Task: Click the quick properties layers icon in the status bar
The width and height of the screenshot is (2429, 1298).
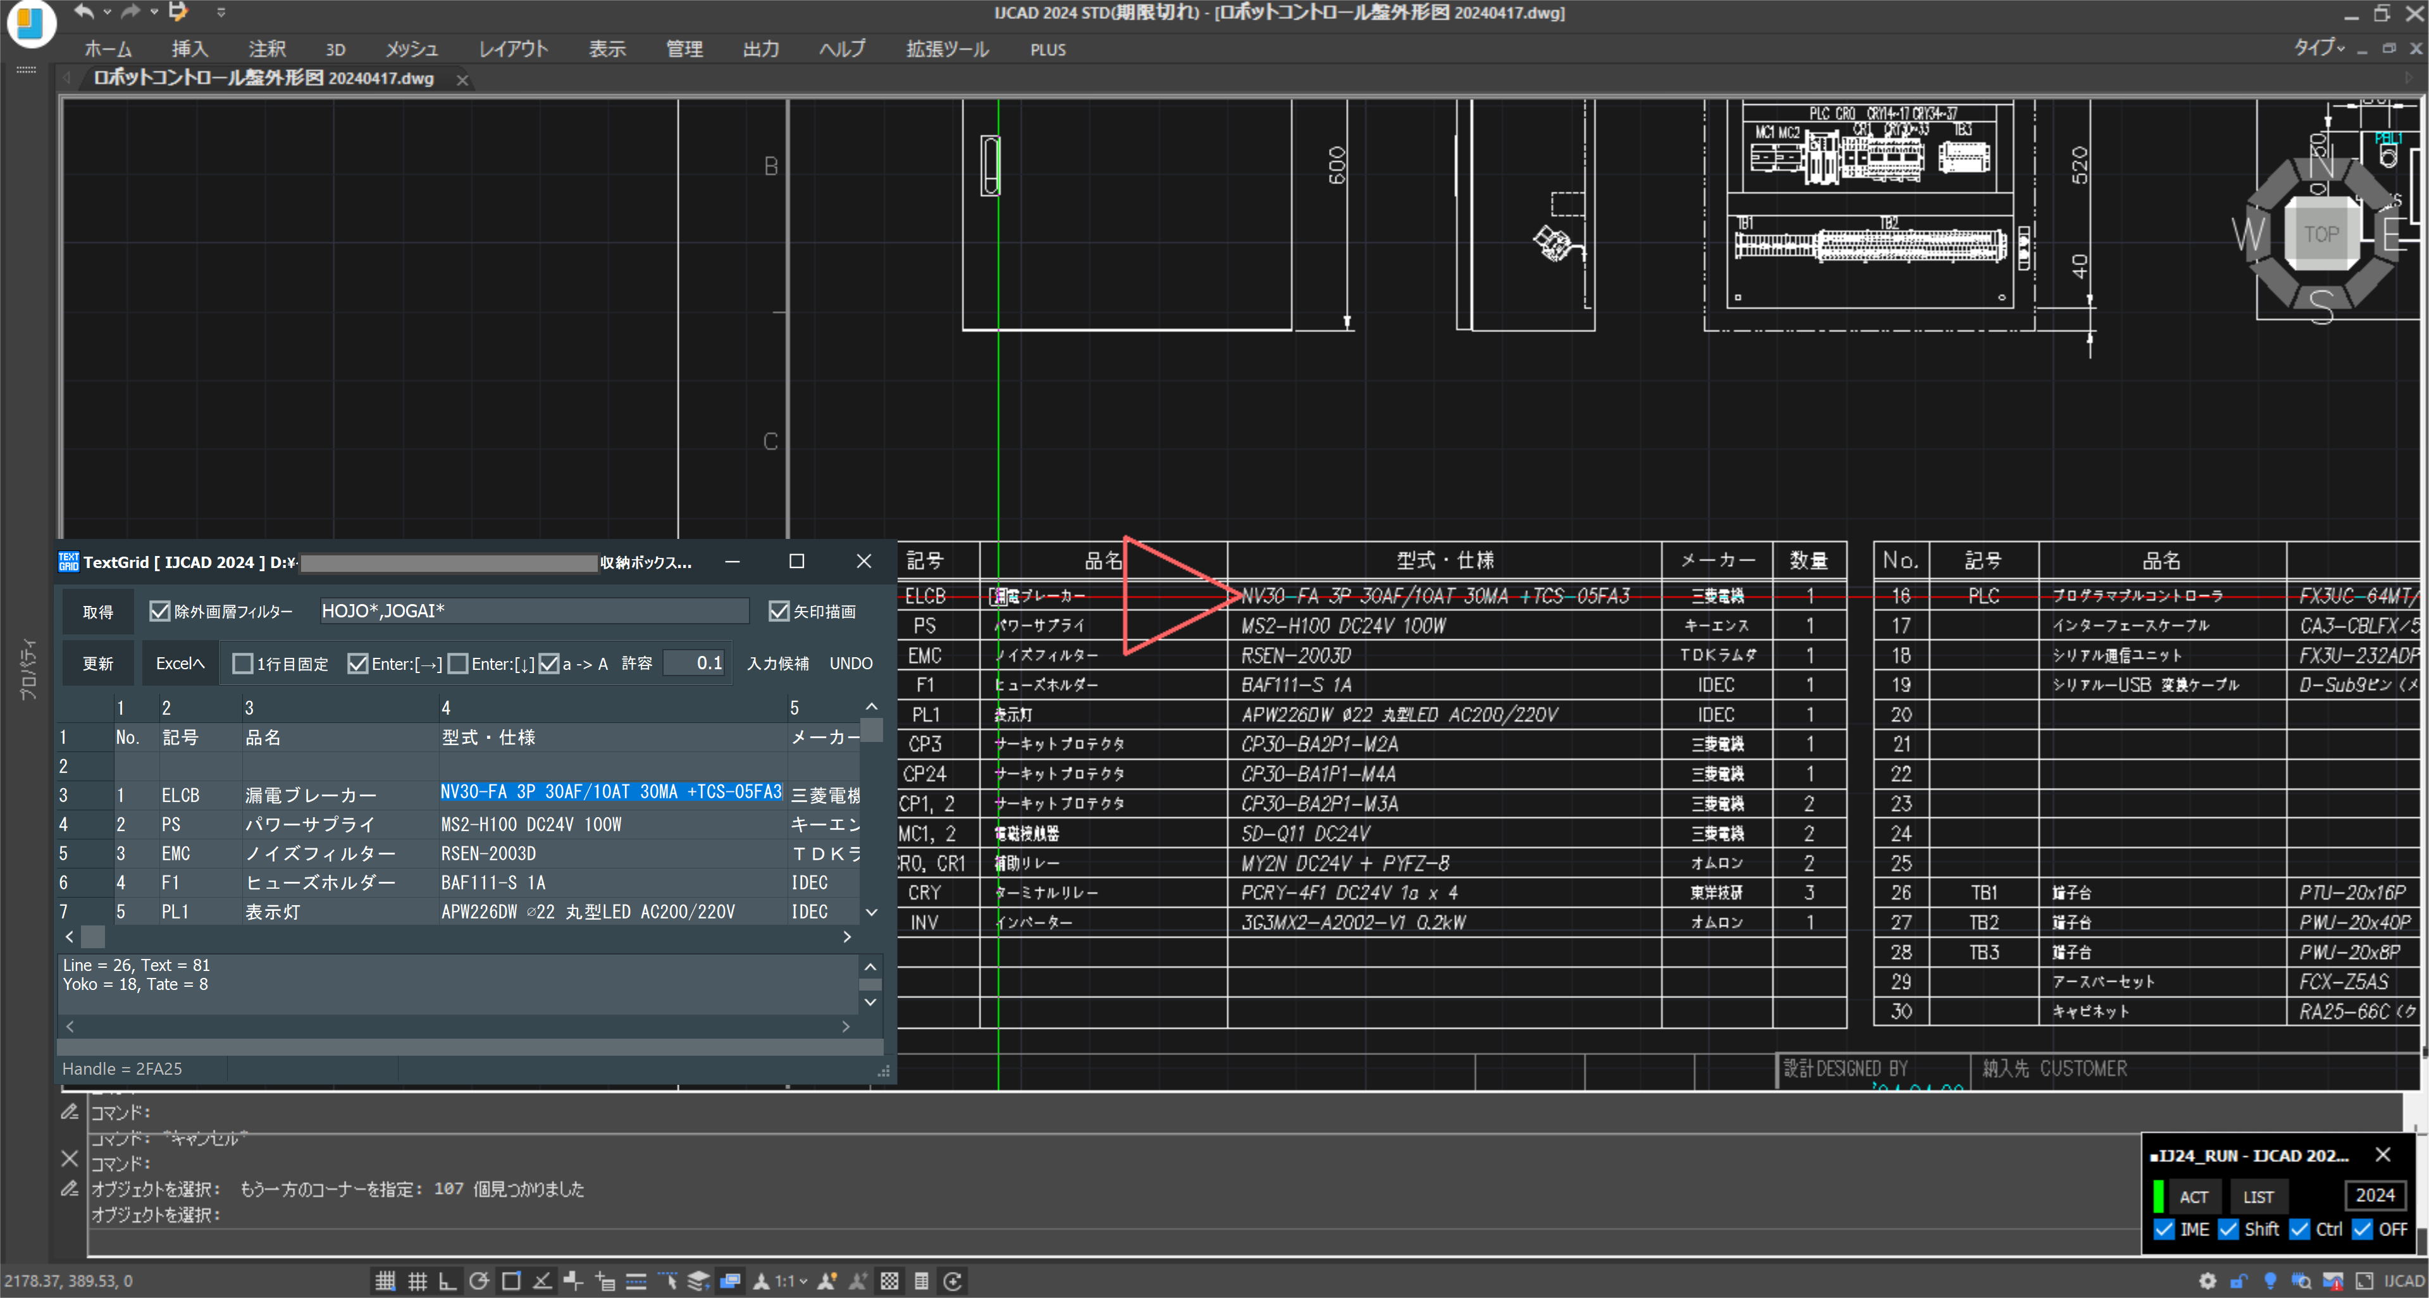Action: [699, 1281]
